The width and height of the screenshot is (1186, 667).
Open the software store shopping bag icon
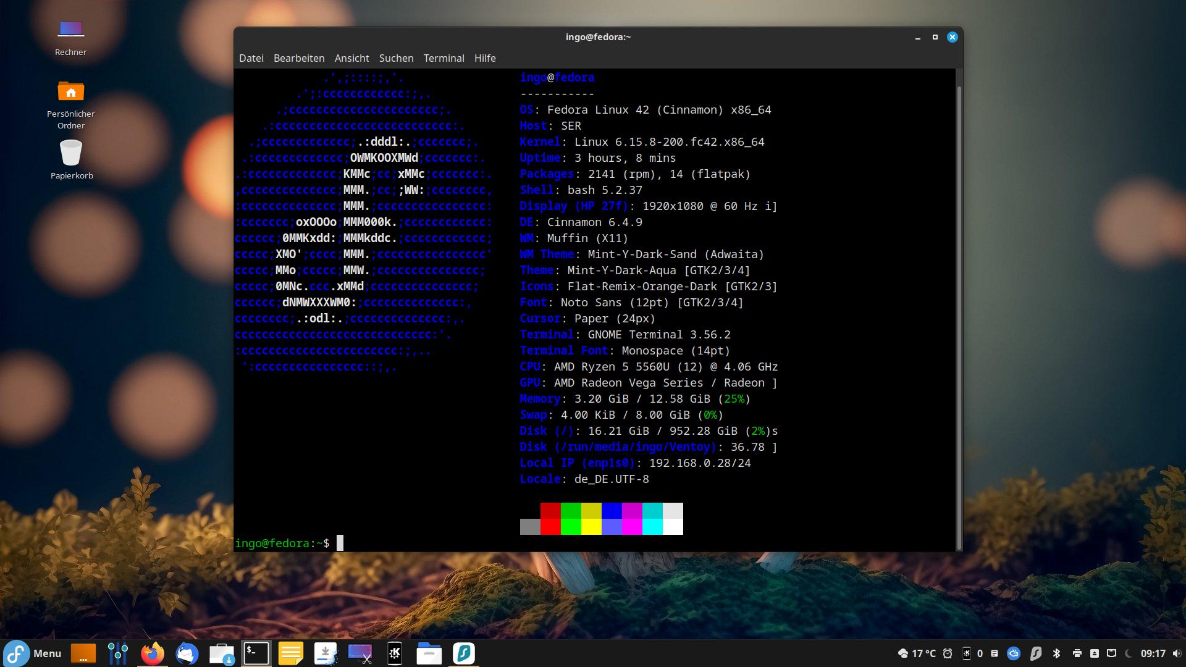pyautogui.click(x=222, y=653)
